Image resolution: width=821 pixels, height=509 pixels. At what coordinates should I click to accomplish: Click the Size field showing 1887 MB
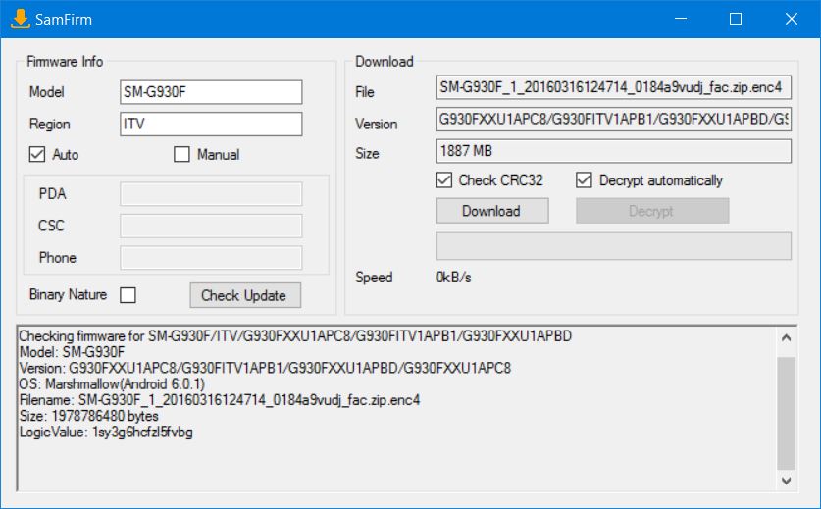click(x=613, y=152)
